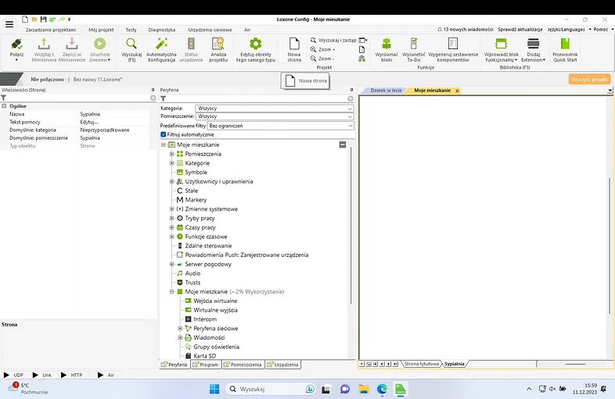Expand Peryferia sieciowe node
This screenshot has height=399, width=615.
[x=180, y=328]
